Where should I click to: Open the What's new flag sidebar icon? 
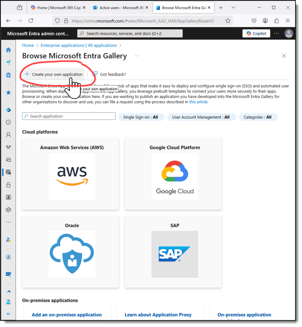click(8, 62)
